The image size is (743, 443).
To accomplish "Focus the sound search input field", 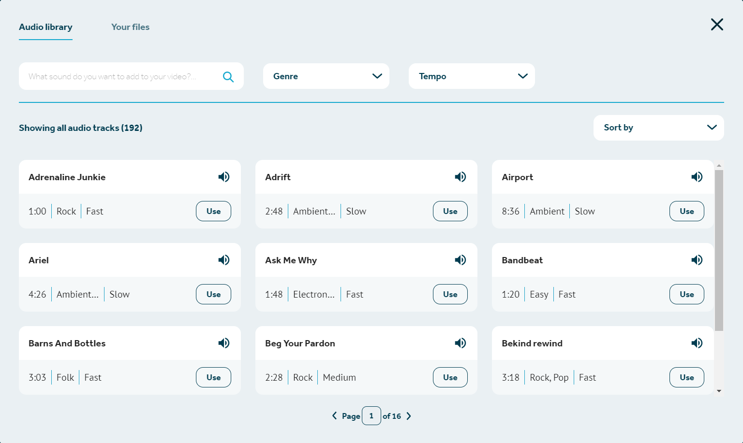I will (121, 76).
